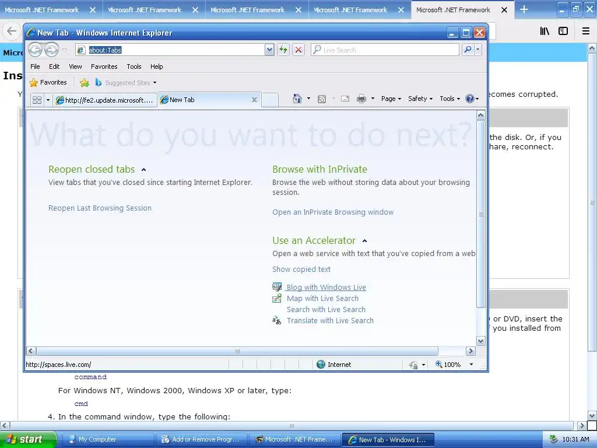Open new tab plus in background browser

524,9
